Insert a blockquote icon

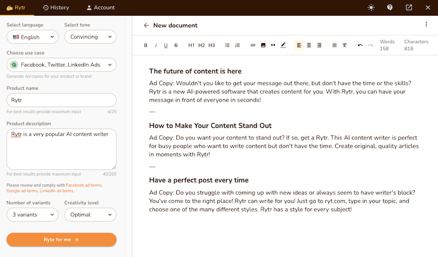(x=273, y=45)
